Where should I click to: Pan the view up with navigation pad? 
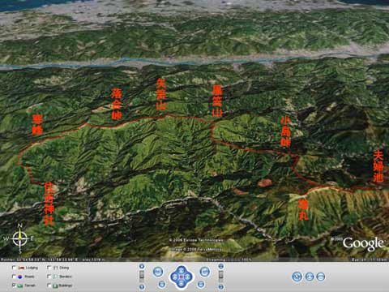point(182,271)
